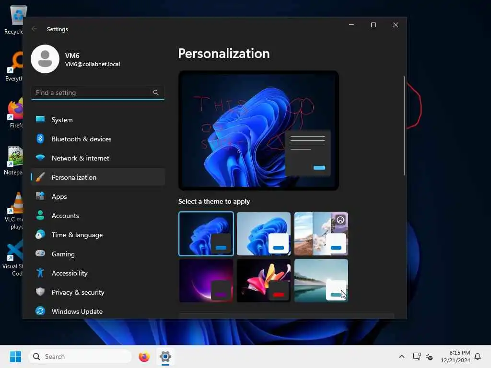Click the Personalization paintbrush icon
The image size is (491, 368).
[40, 177]
